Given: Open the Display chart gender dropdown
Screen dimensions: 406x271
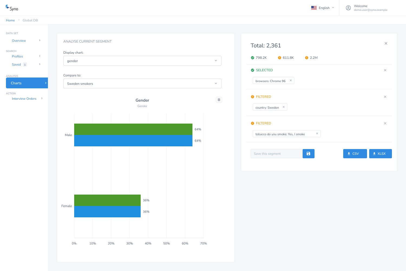Looking at the screenshot, I should [x=142, y=61].
